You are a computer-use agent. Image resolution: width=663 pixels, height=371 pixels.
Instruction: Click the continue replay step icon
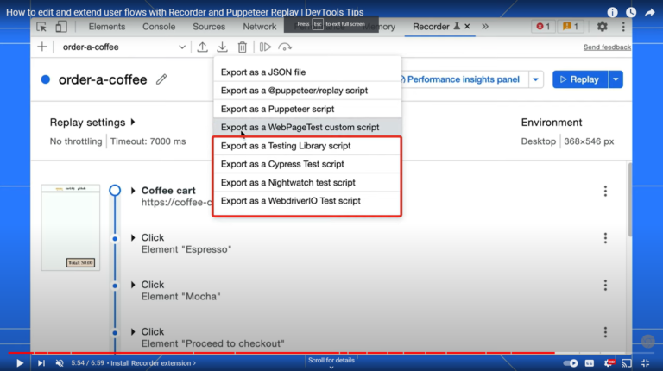[265, 47]
